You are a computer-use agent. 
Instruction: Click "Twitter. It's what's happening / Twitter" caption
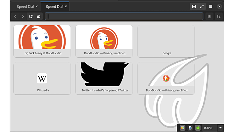pyautogui.click(x=105, y=90)
